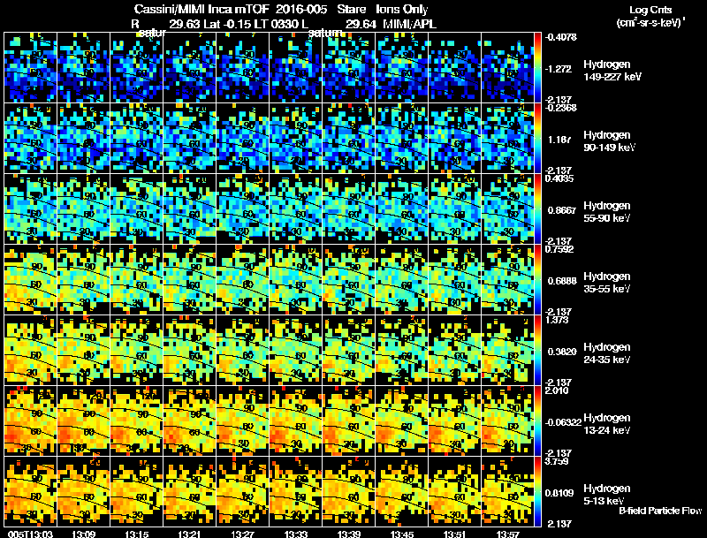Click the '13:27' time axis label

point(242,534)
